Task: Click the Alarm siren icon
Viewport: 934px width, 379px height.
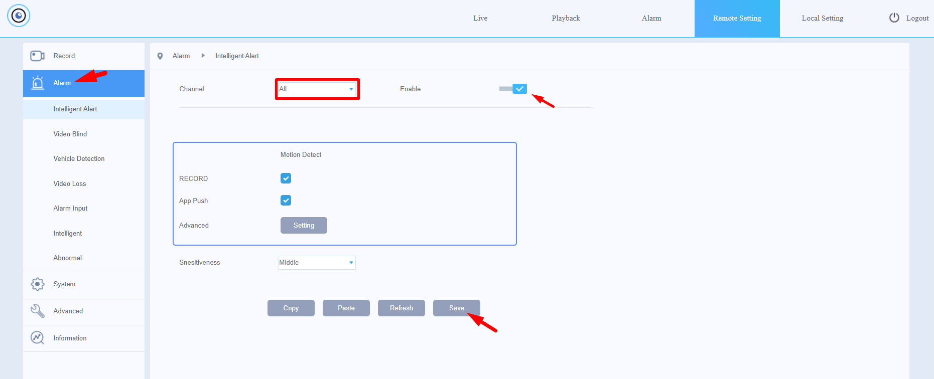Action: coord(38,83)
